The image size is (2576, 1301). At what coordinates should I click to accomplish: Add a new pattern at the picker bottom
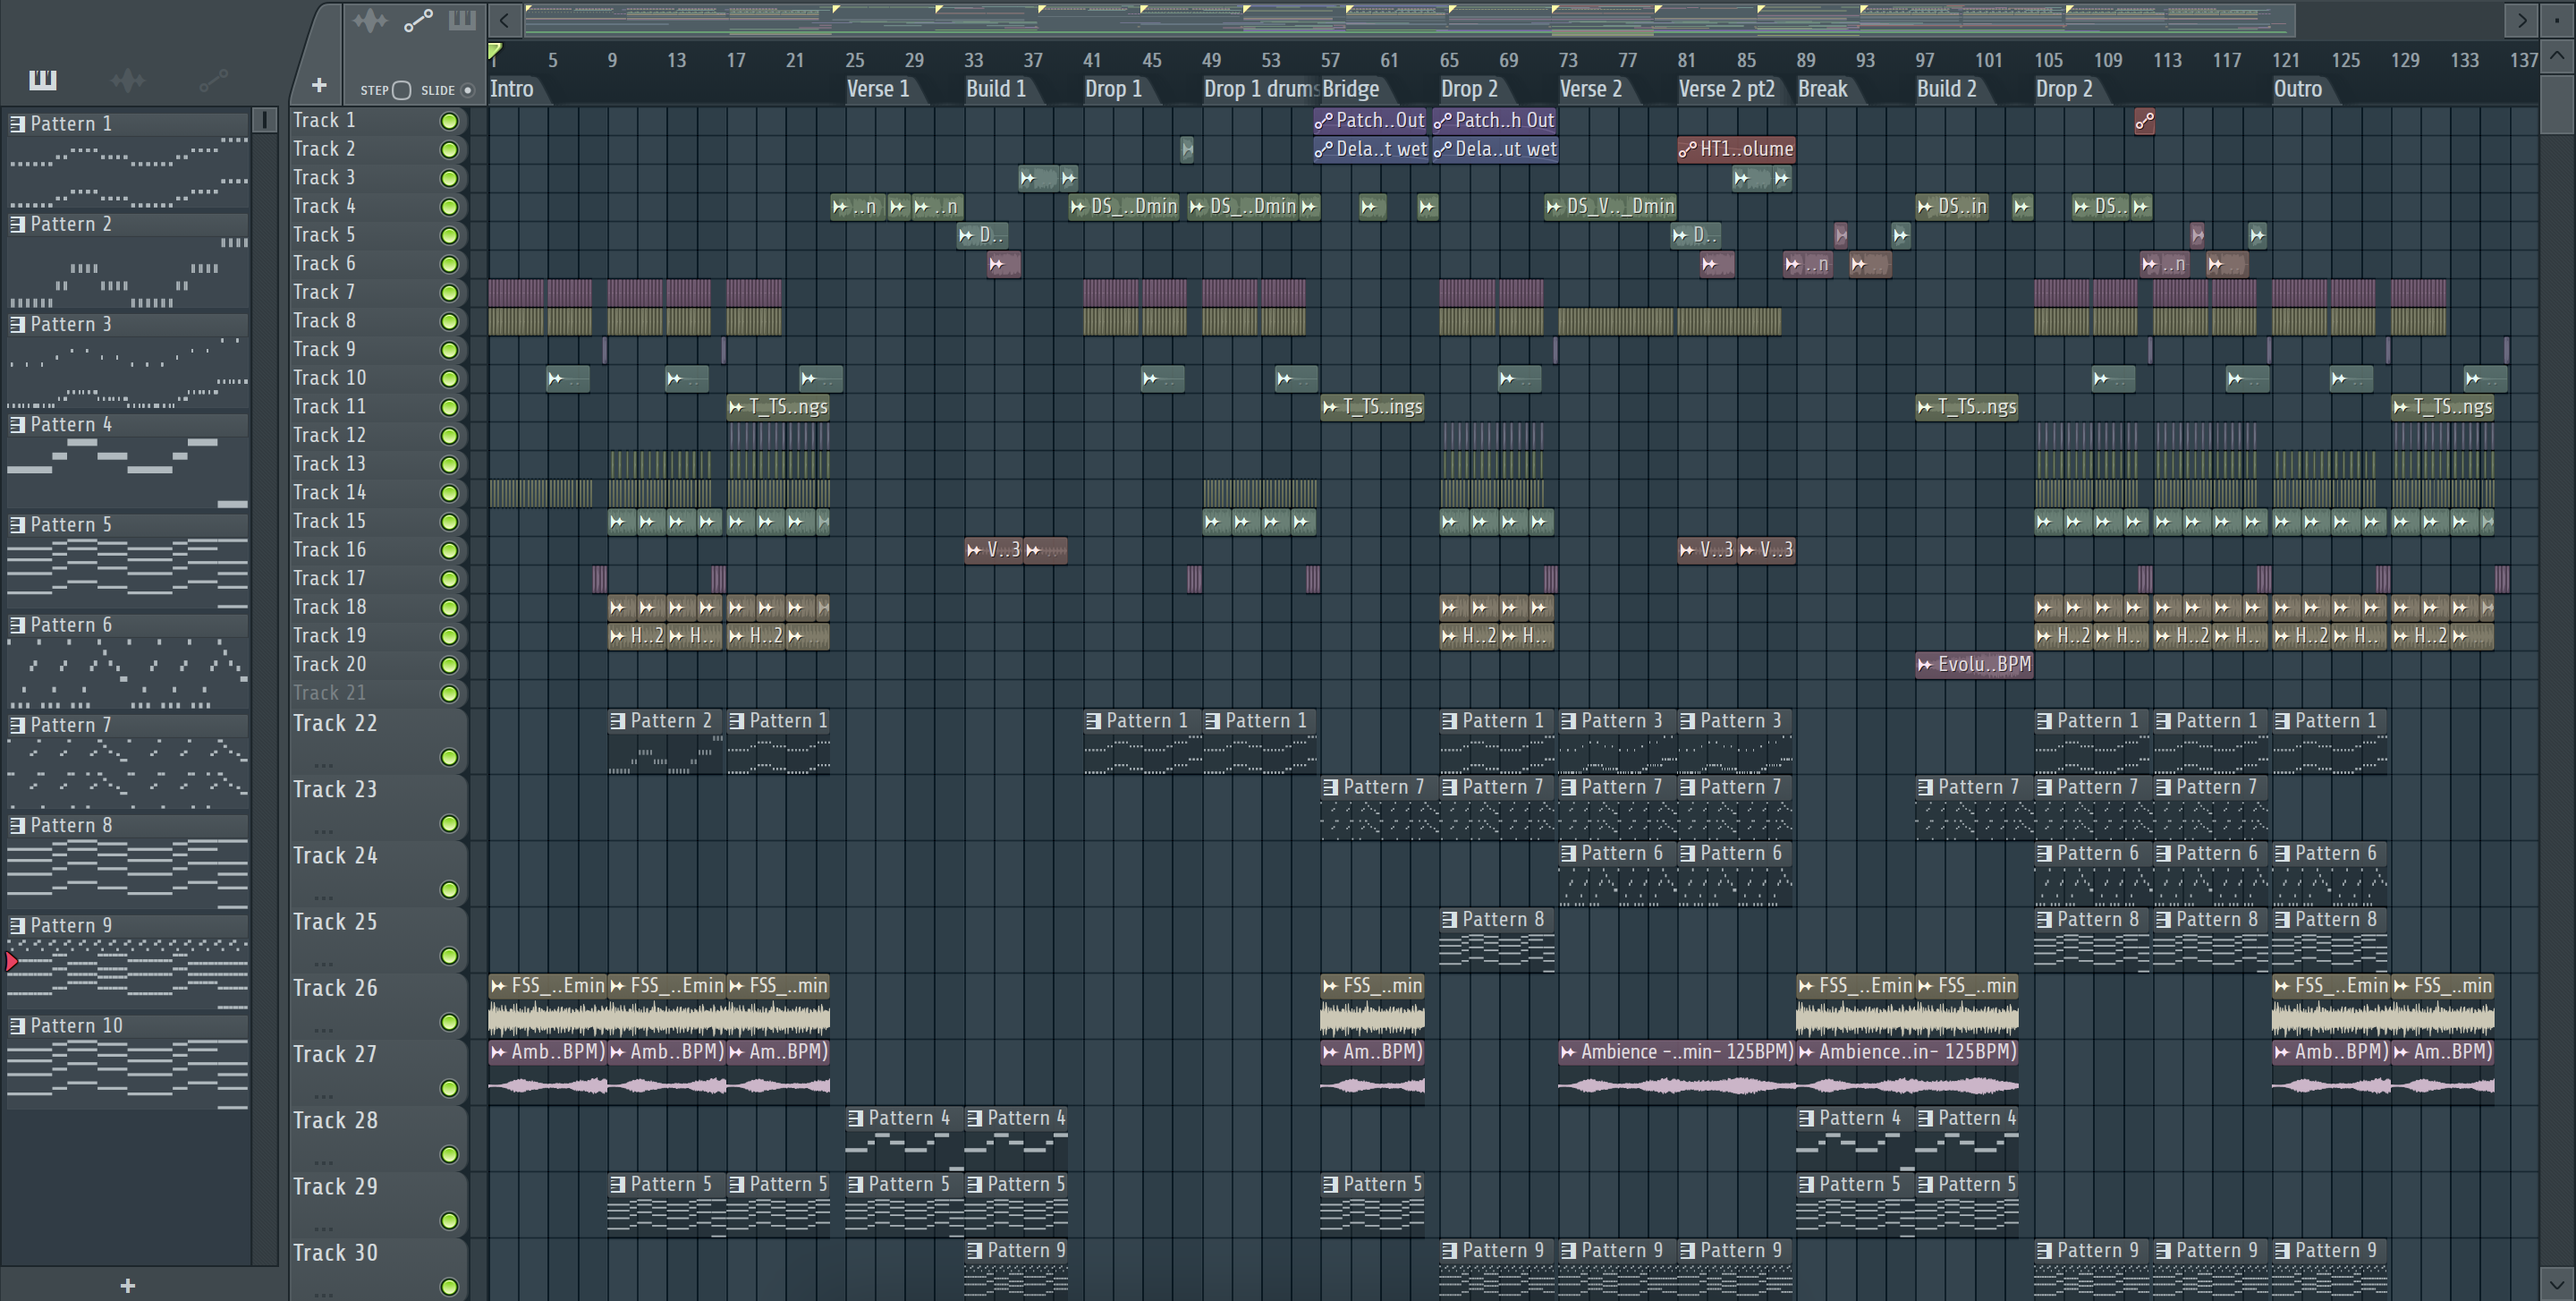click(127, 1286)
